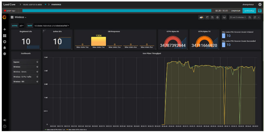The width and height of the screenshot is (265, 132).
Task: Switch to the OVERVIEW tab
Action: pos(235,11)
